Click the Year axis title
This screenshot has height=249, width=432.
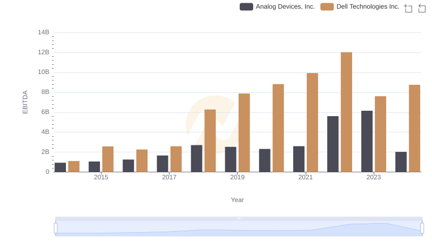coord(237,200)
